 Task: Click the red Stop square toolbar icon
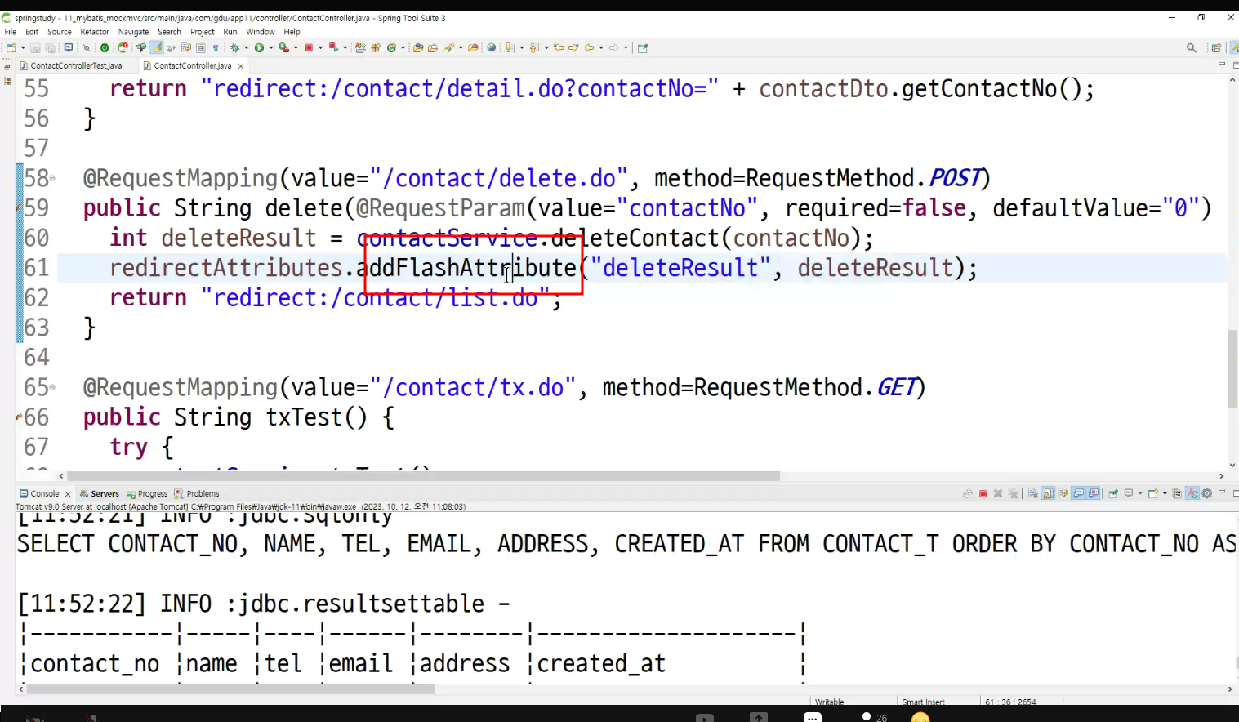pyautogui.click(x=309, y=48)
